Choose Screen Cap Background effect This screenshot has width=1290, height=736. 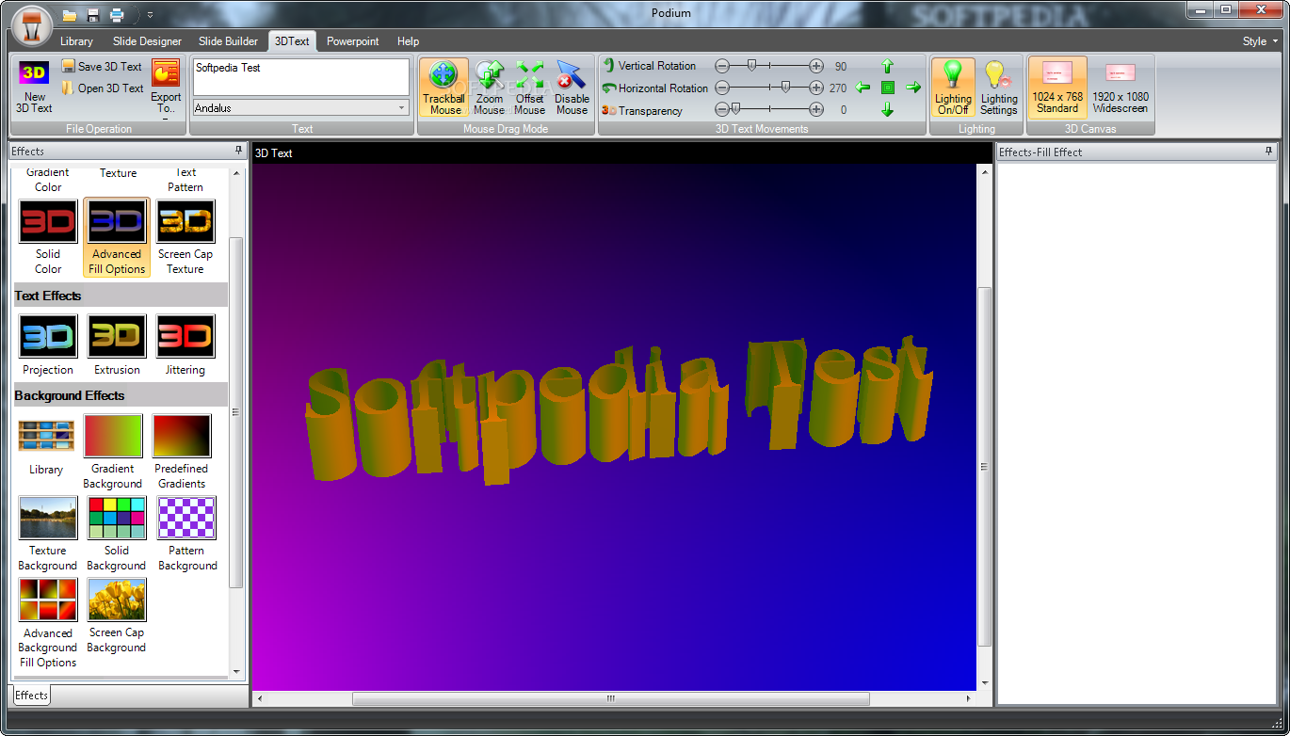coord(117,616)
